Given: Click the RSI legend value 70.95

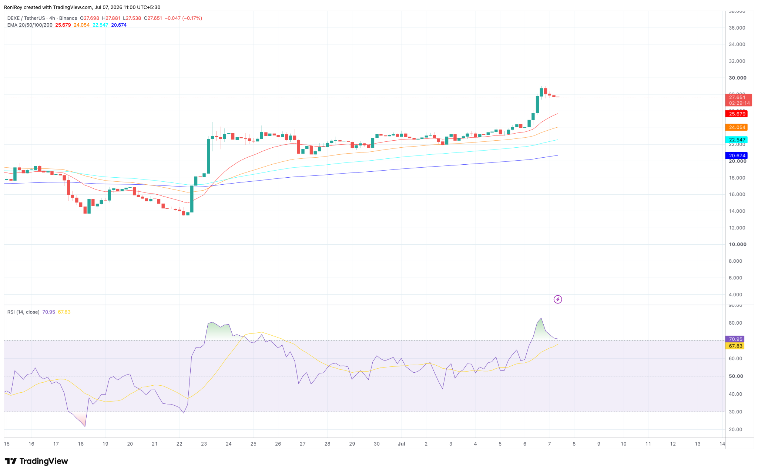Looking at the screenshot, I should 48,312.
